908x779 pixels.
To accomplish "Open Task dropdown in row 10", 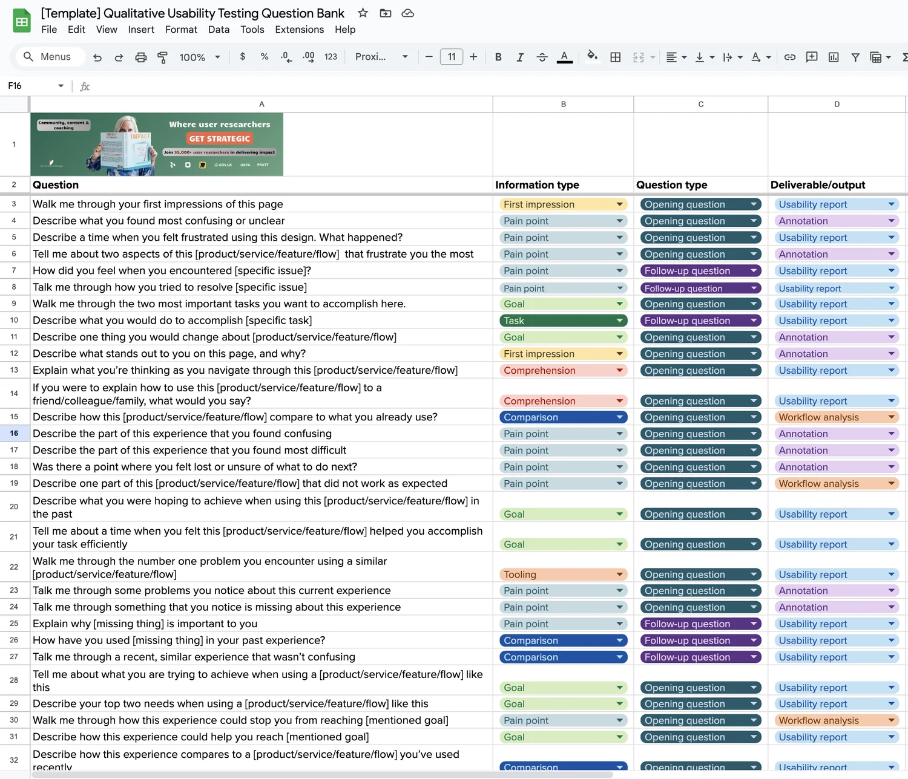I will point(564,321).
